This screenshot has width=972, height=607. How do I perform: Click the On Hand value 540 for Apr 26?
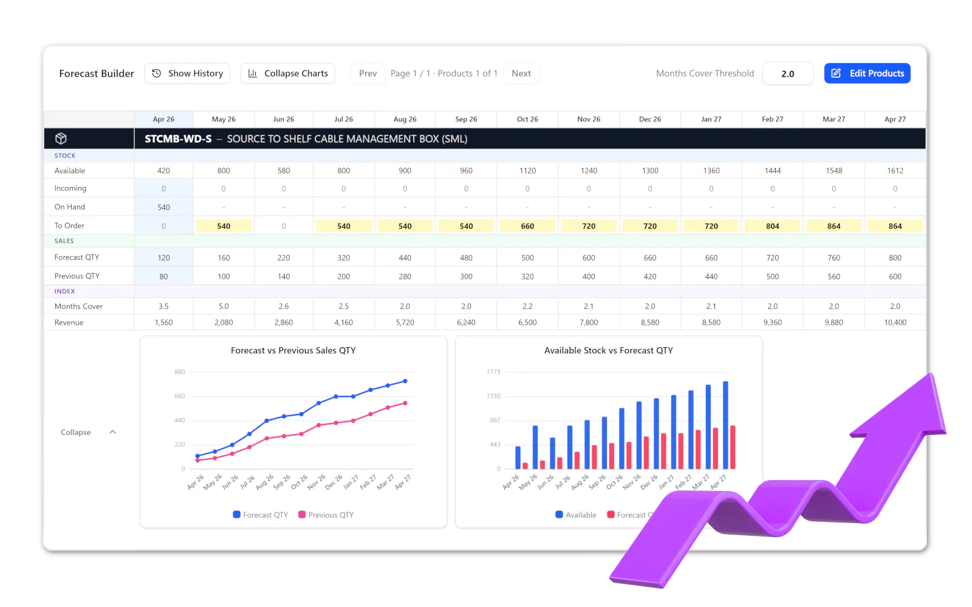[163, 207]
